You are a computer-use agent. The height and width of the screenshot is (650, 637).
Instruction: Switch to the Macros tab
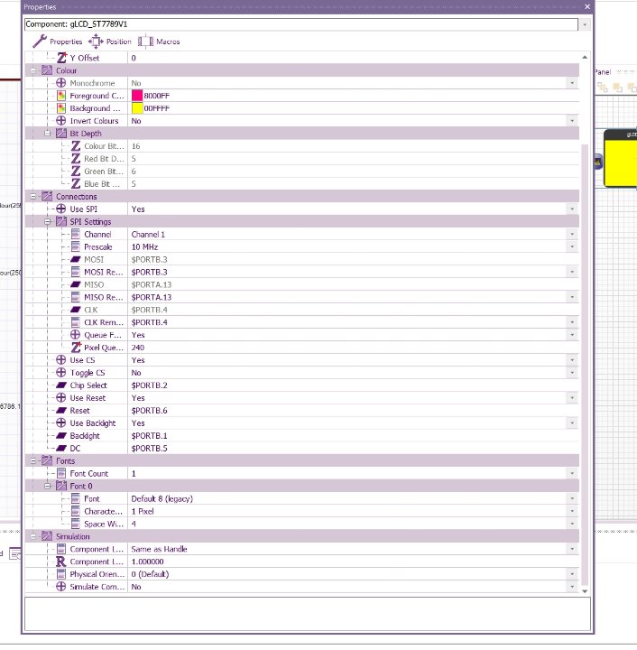[x=159, y=42]
